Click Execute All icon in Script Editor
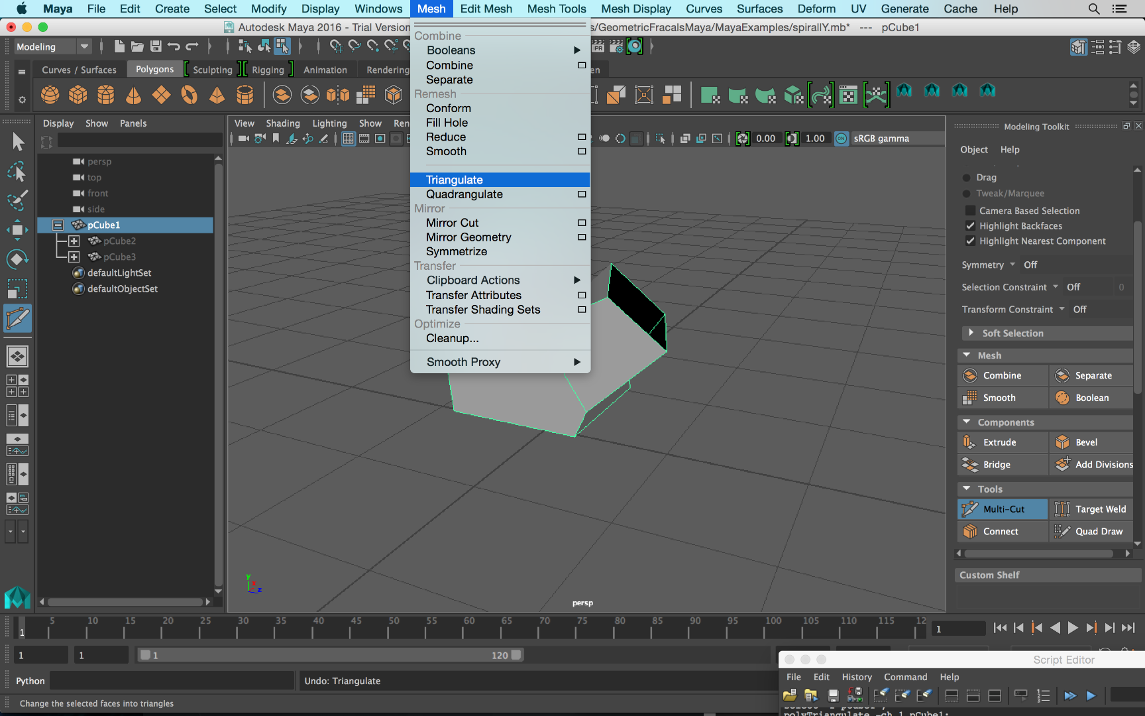This screenshot has height=716, width=1145. [x=1069, y=695]
